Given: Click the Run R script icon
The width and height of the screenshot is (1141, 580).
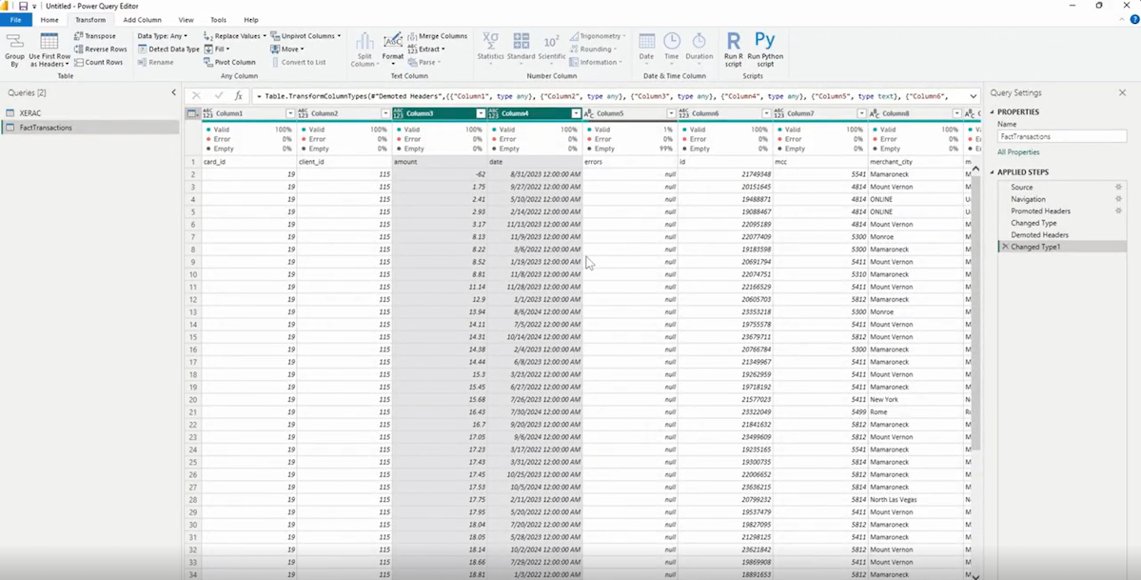Looking at the screenshot, I should (x=734, y=50).
